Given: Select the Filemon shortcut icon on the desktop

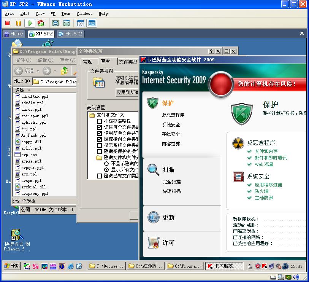Looking at the screenshot, I should (x=17, y=235).
